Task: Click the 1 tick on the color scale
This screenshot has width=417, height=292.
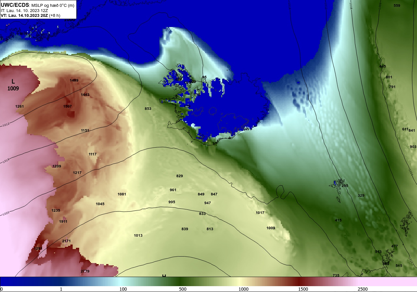Action: click(x=61, y=289)
